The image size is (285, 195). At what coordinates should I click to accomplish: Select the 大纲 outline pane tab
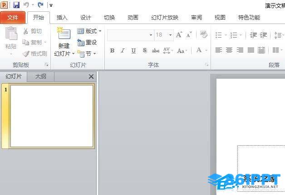(x=40, y=76)
